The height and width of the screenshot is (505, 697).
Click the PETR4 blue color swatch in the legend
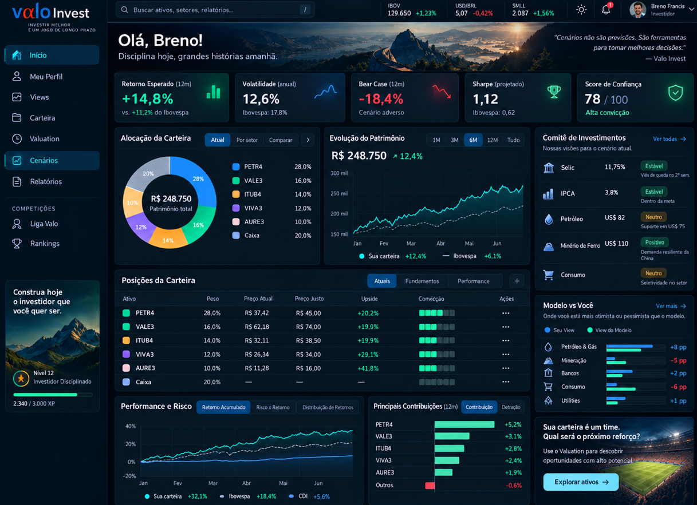pos(236,167)
